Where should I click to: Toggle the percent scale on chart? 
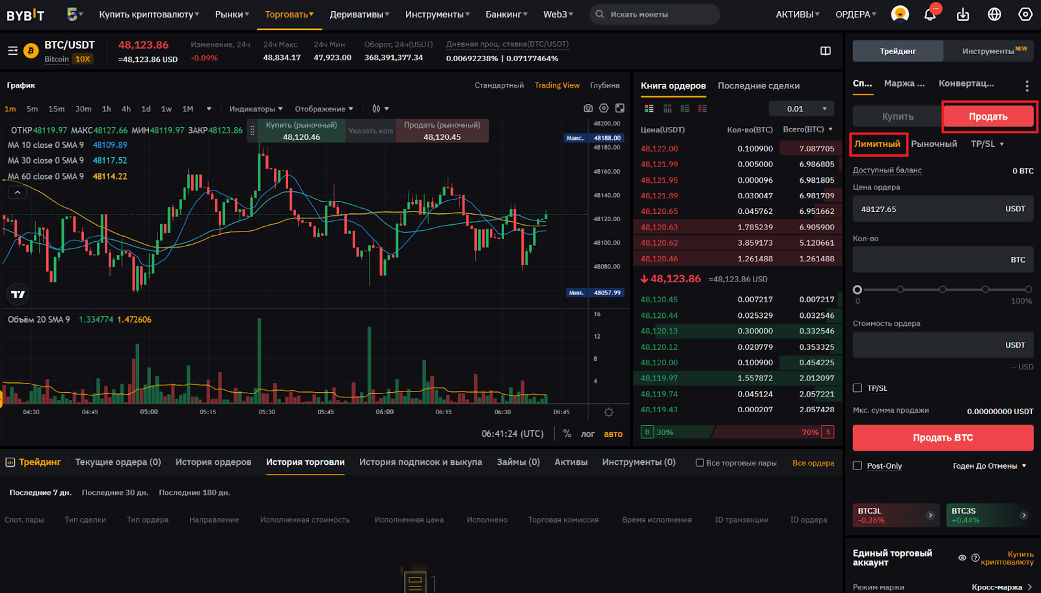[x=567, y=434]
